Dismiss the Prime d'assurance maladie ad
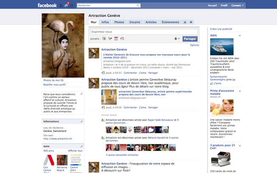The width and height of the screenshot is (277, 173). [x=240, y=91]
